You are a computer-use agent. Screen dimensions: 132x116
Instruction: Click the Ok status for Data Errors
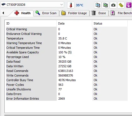[x=95, y=94]
